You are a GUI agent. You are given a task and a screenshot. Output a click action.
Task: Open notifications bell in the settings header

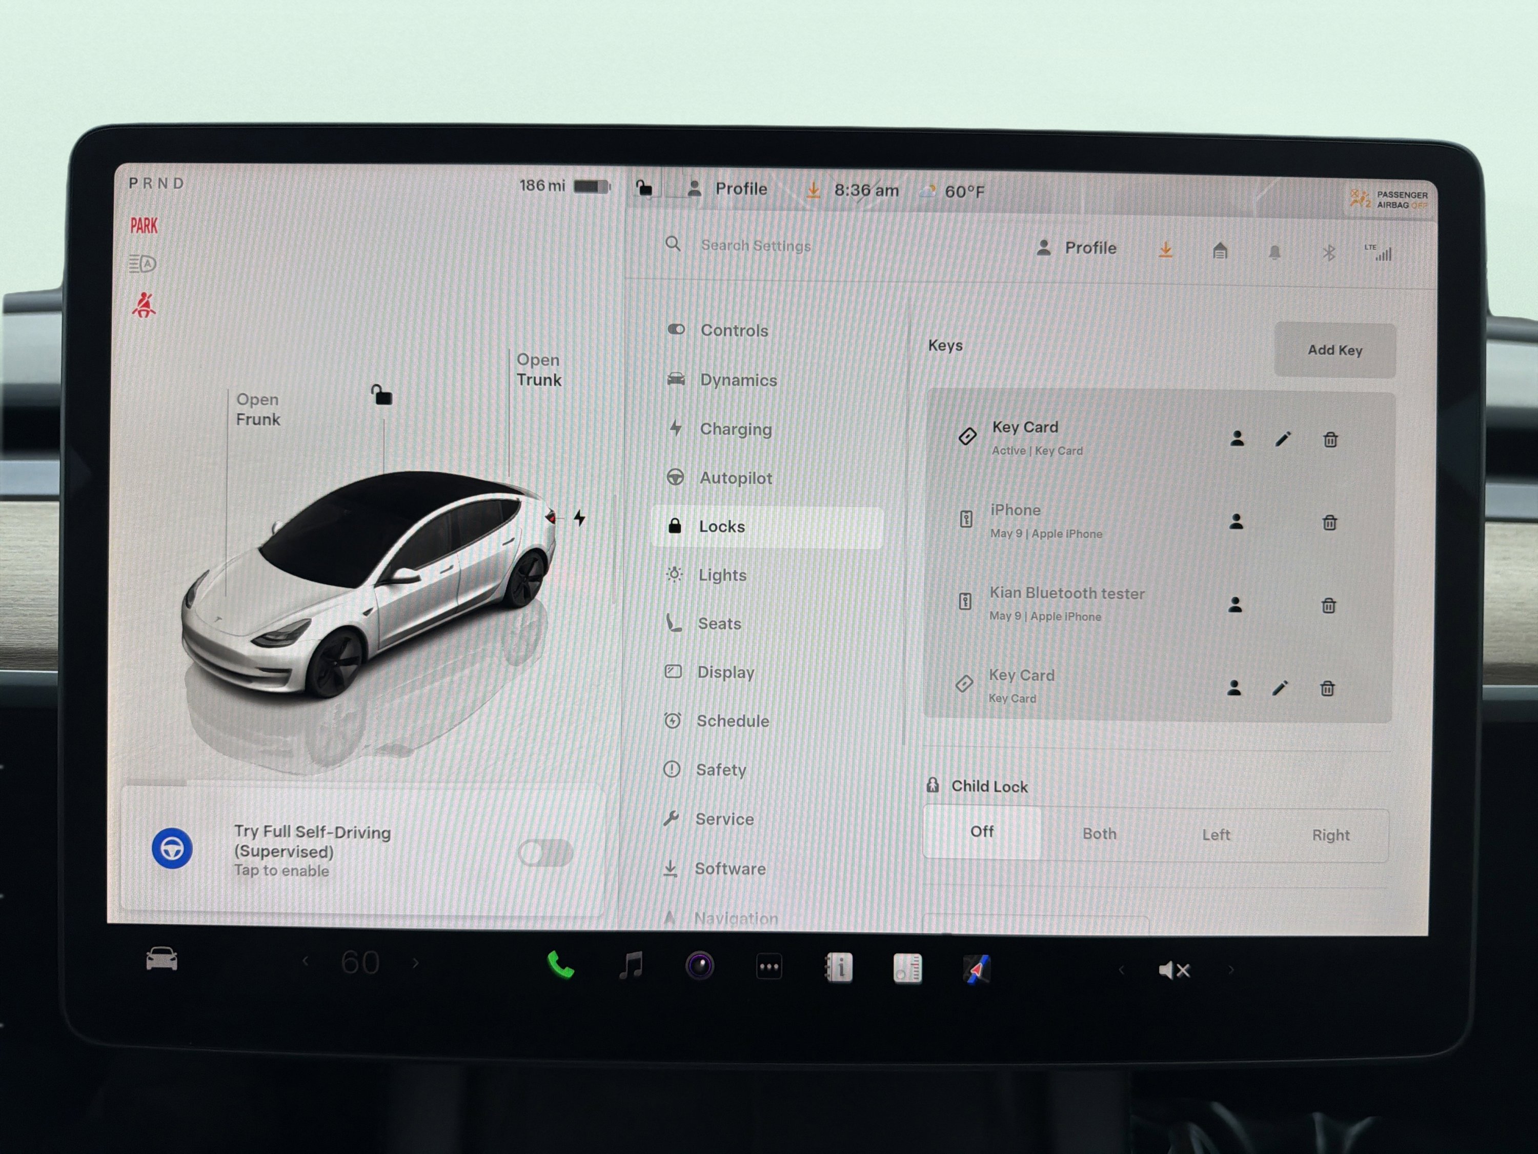(1274, 252)
